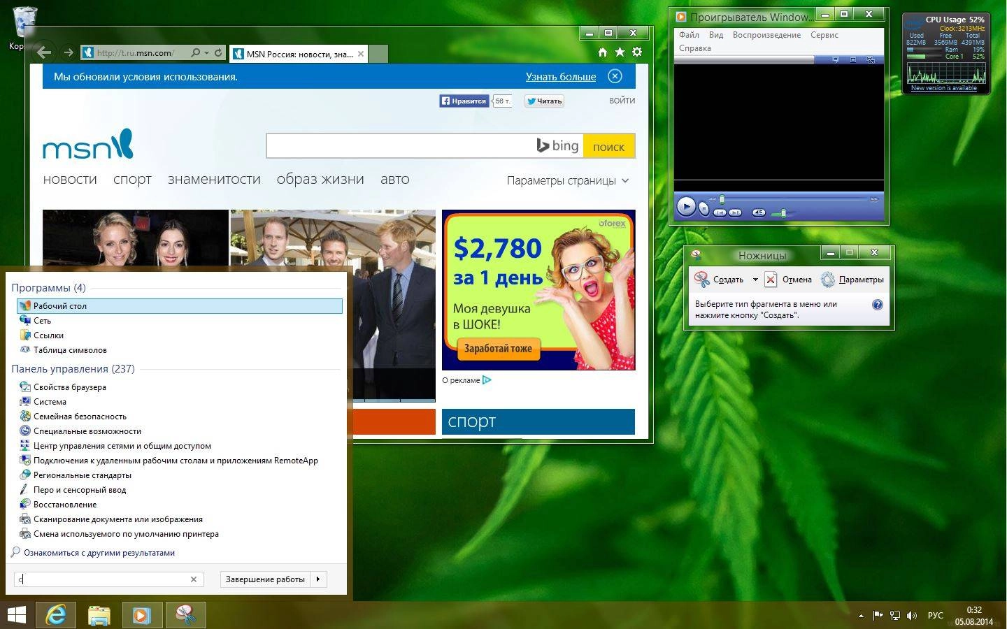The height and width of the screenshot is (629, 1007).
Task: Open Internet Explorer Home page icon
Action: [x=602, y=52]
